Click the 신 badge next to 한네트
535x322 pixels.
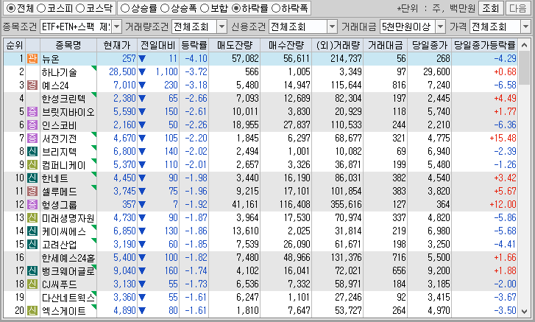tap(32, 178)
